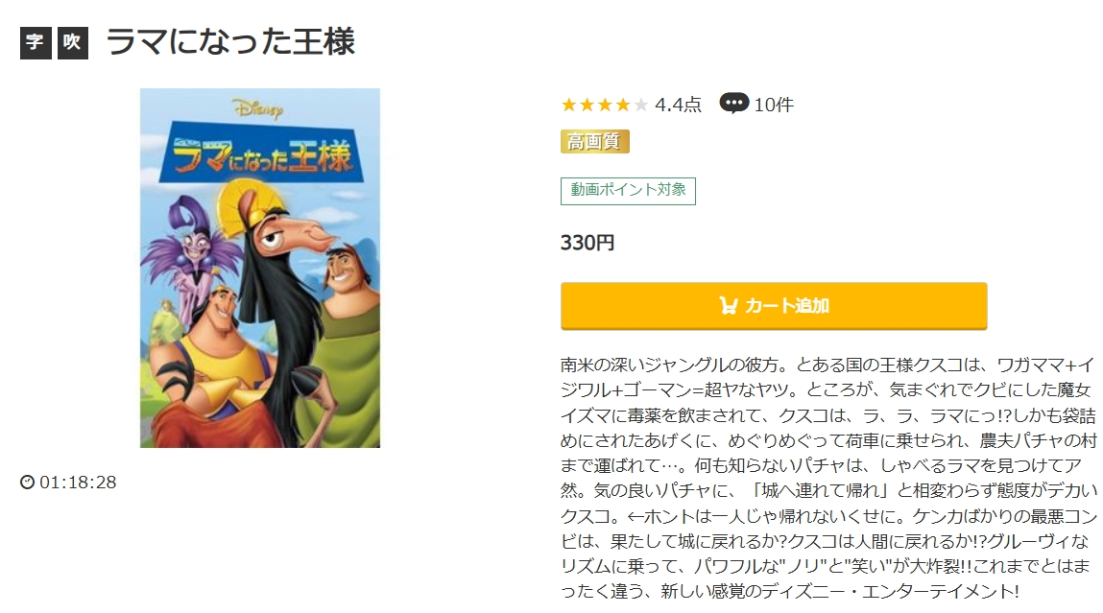Image resolution: width=1103 pixels, height=613 pixels.
Task: Click the Disney logo on poster
Action: pyautogui.click(x=258, y=108)
